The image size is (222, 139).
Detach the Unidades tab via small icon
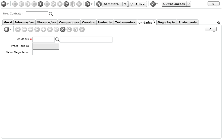pos(154,22)
